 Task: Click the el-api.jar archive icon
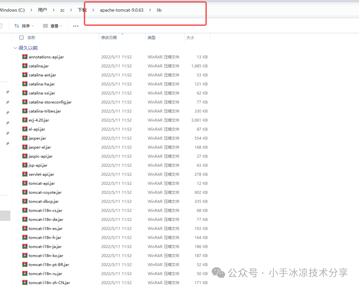(x=25, y=129)
